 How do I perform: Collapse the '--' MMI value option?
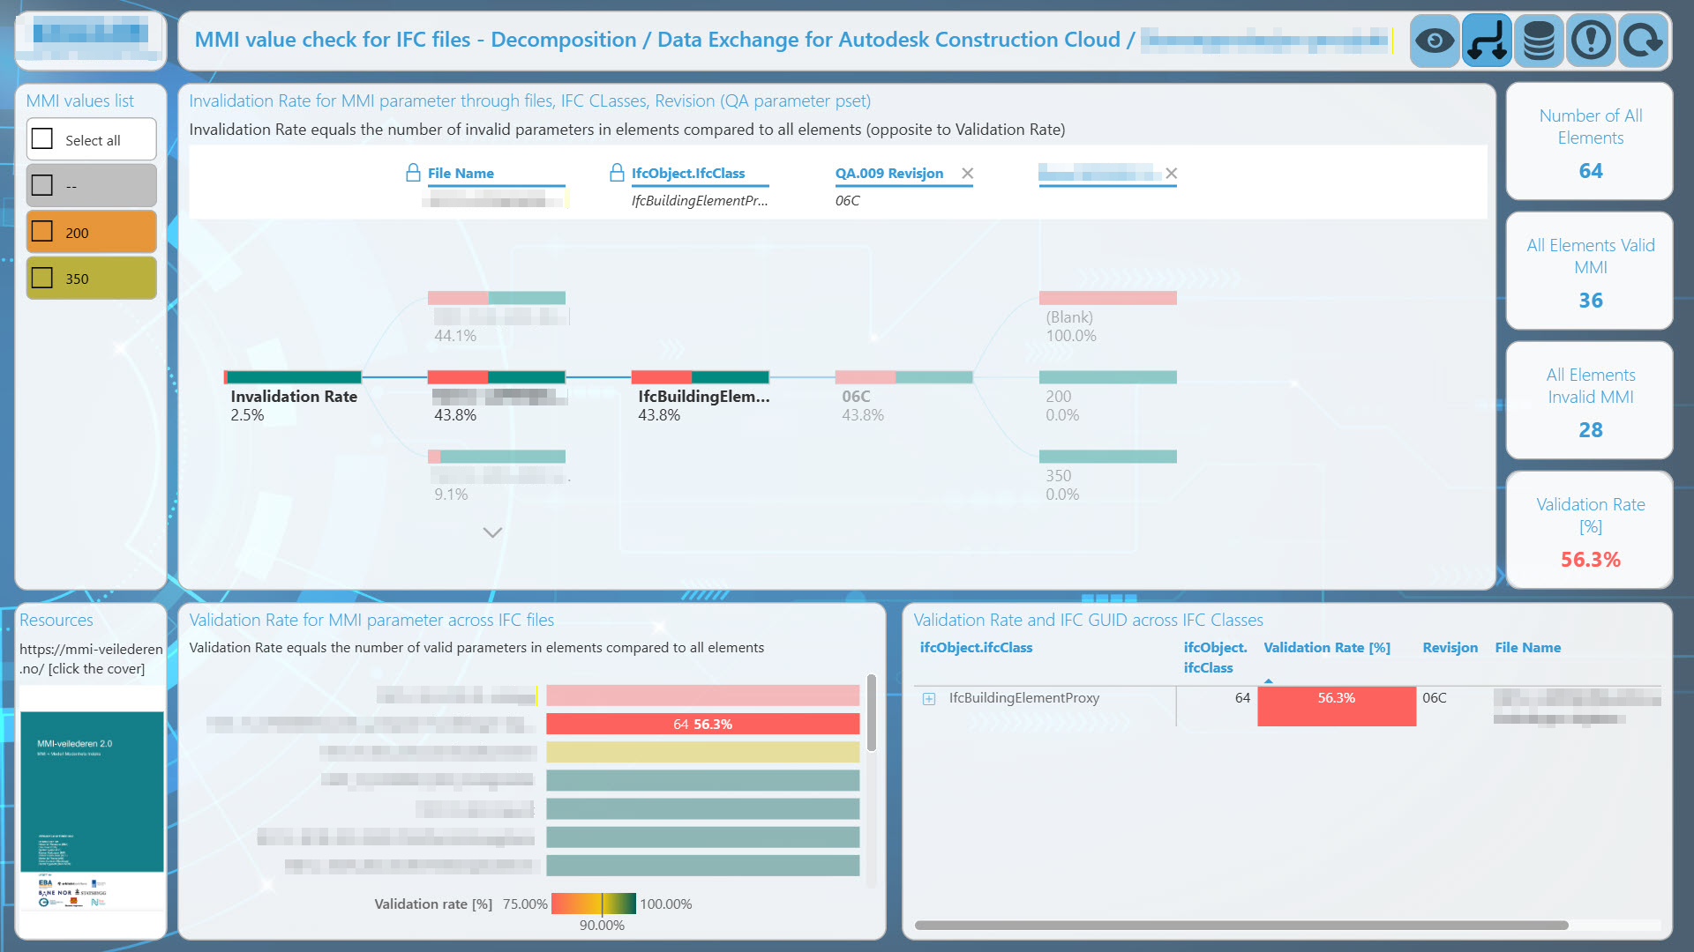point(41,185)
